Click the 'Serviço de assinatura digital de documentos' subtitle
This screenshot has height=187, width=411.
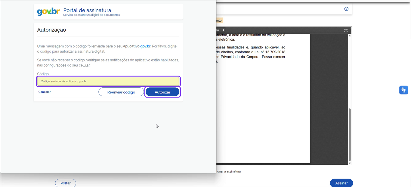(91, 15)
